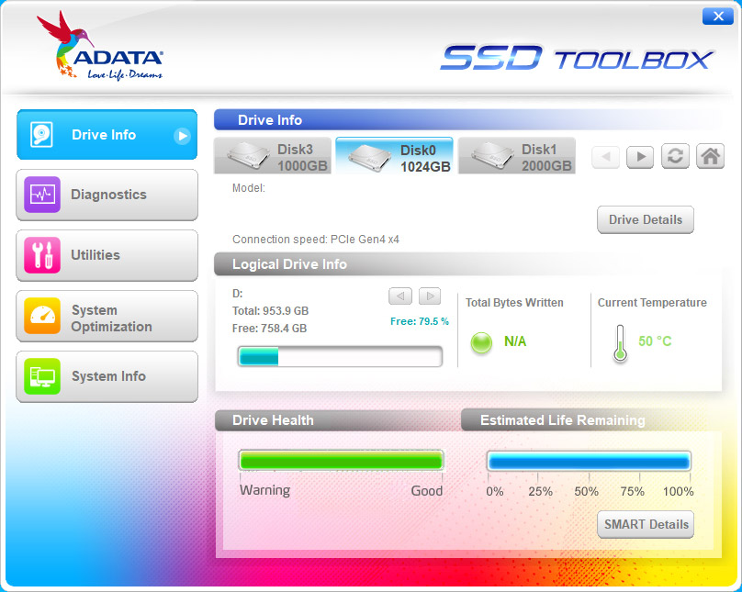
Task: Select the Disk3 1000GB tab
Action: coord(273,156)
